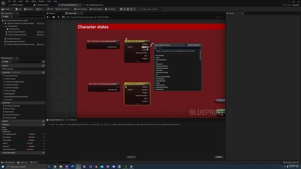The height and width of the screenshot is (169, 301).
Task: Toggle visibility eye for Pelvis Bone Name
Action: [44, 149]
